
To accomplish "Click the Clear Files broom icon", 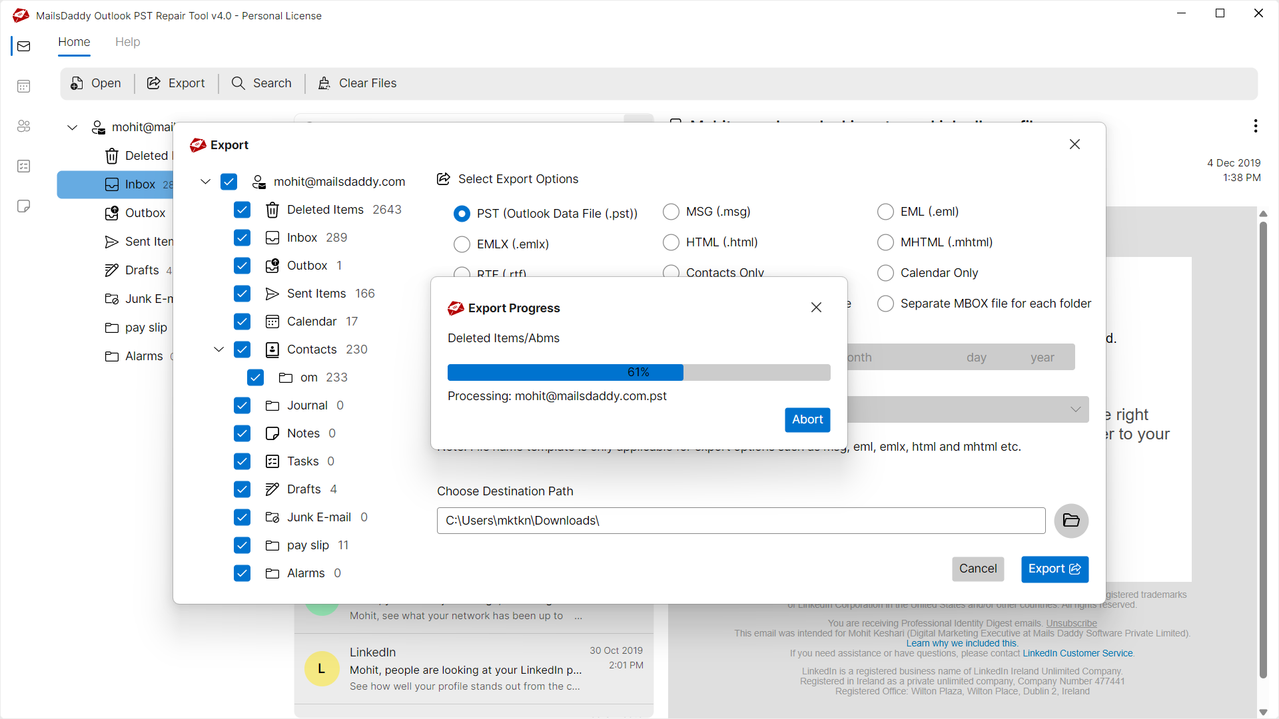I will click(324, 83).
